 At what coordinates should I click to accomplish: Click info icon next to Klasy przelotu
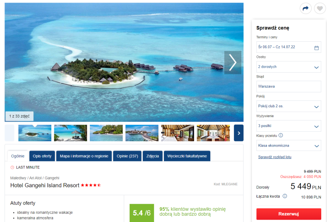pos(281,135)
